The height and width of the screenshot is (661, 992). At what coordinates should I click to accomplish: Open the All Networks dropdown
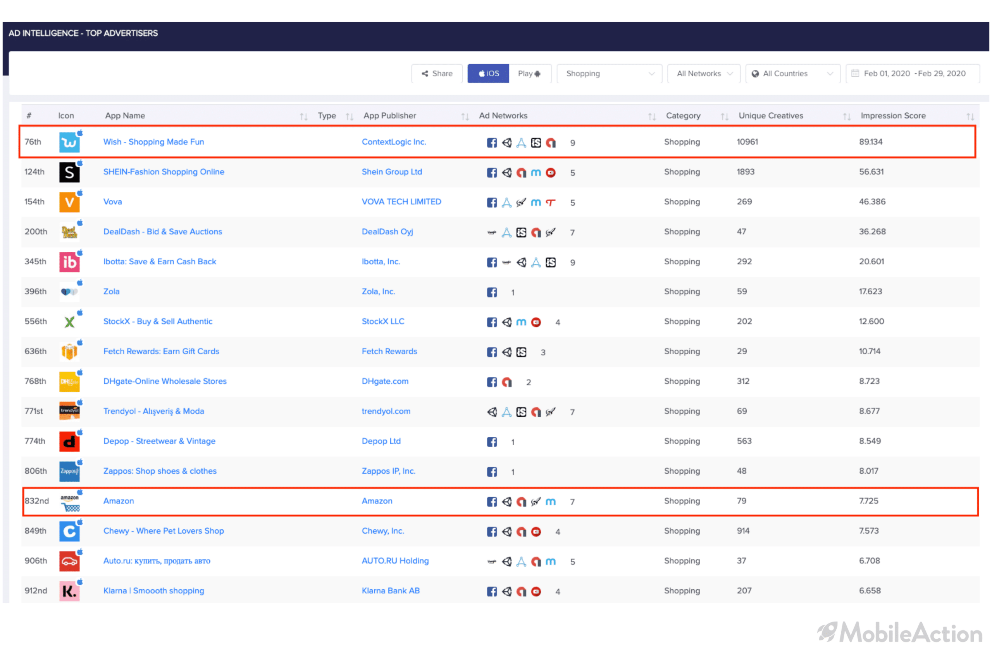tap(704, 73)
